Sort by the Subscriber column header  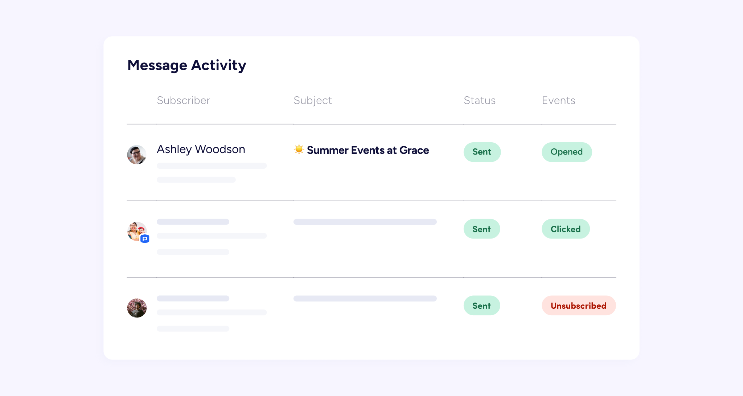(183, 100)
